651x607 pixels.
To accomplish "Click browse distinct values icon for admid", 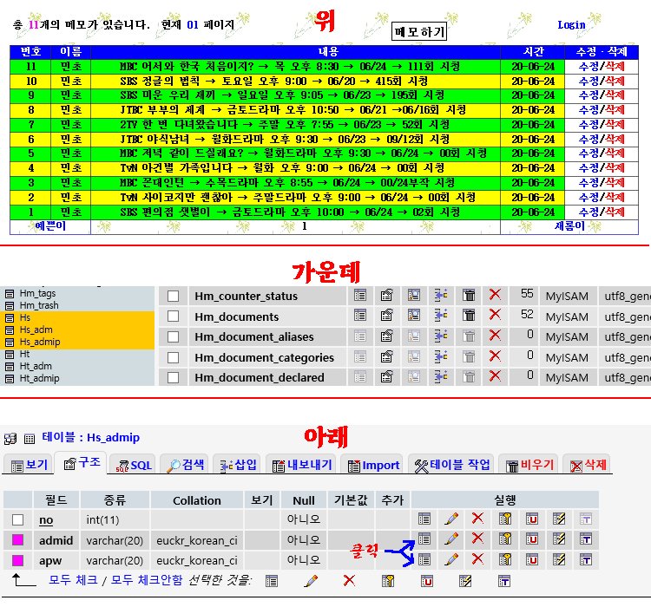I will tap(424, 539).
